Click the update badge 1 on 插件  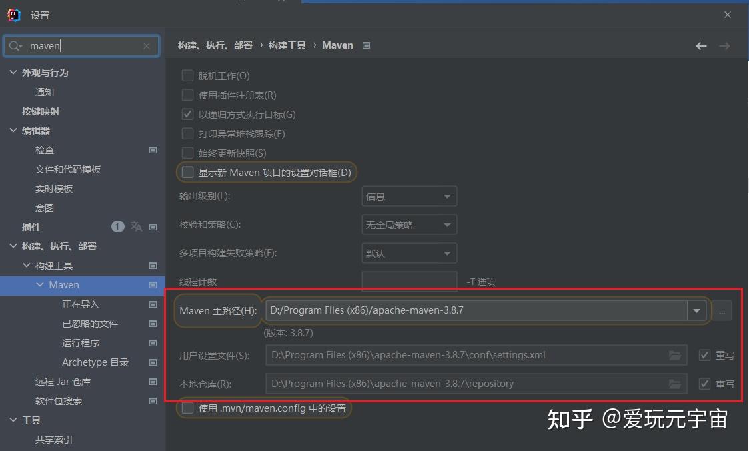tap(118, 226)
